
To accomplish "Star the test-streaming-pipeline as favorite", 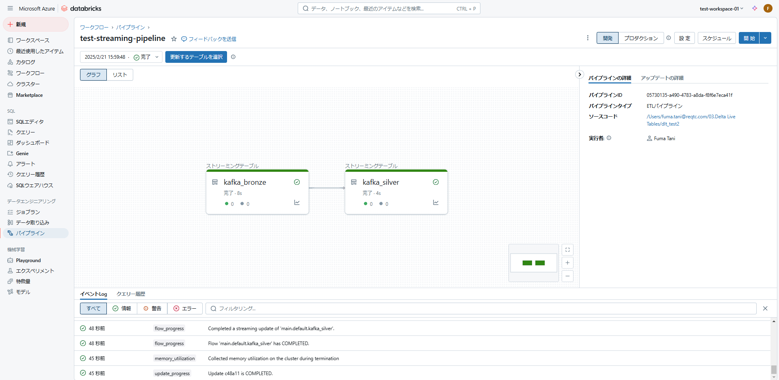I will 174,39.
